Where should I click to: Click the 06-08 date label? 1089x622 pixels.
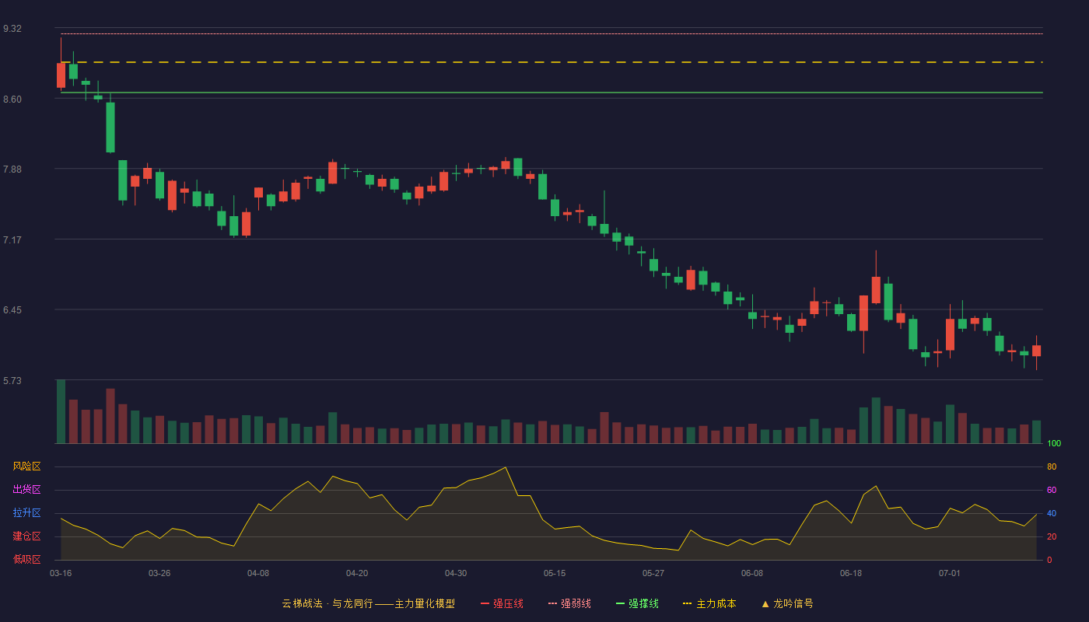point(752,573)
